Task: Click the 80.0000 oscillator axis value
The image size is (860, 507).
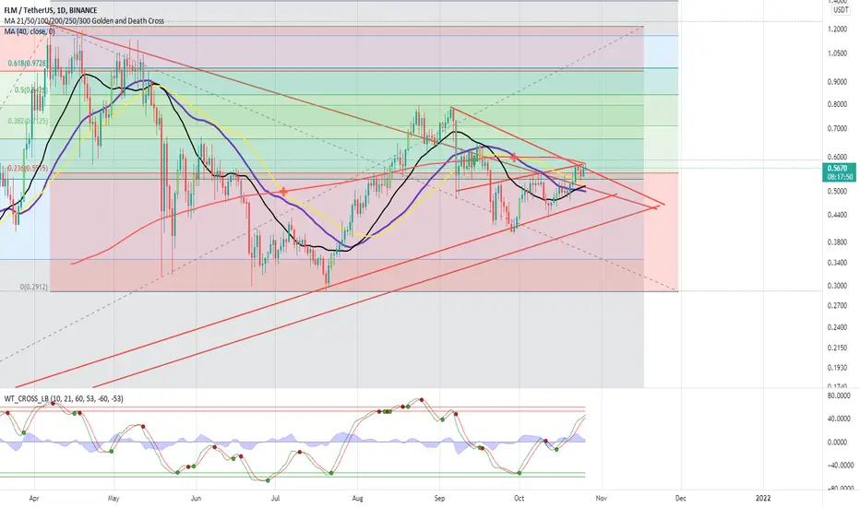Action: (x=839, y=395)
